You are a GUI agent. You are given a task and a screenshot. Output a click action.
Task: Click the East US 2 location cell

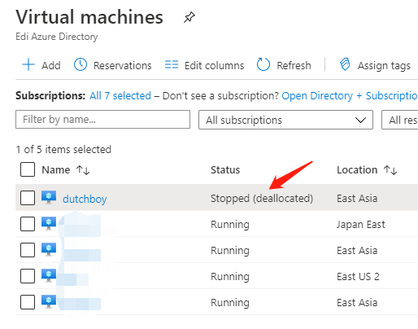pyautogui.click(x=358, y=276)
